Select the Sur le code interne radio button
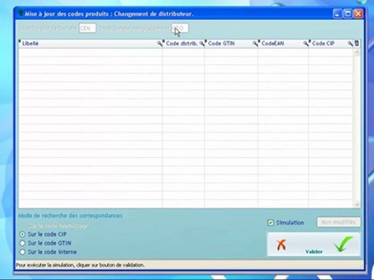 tap(22, 252)
